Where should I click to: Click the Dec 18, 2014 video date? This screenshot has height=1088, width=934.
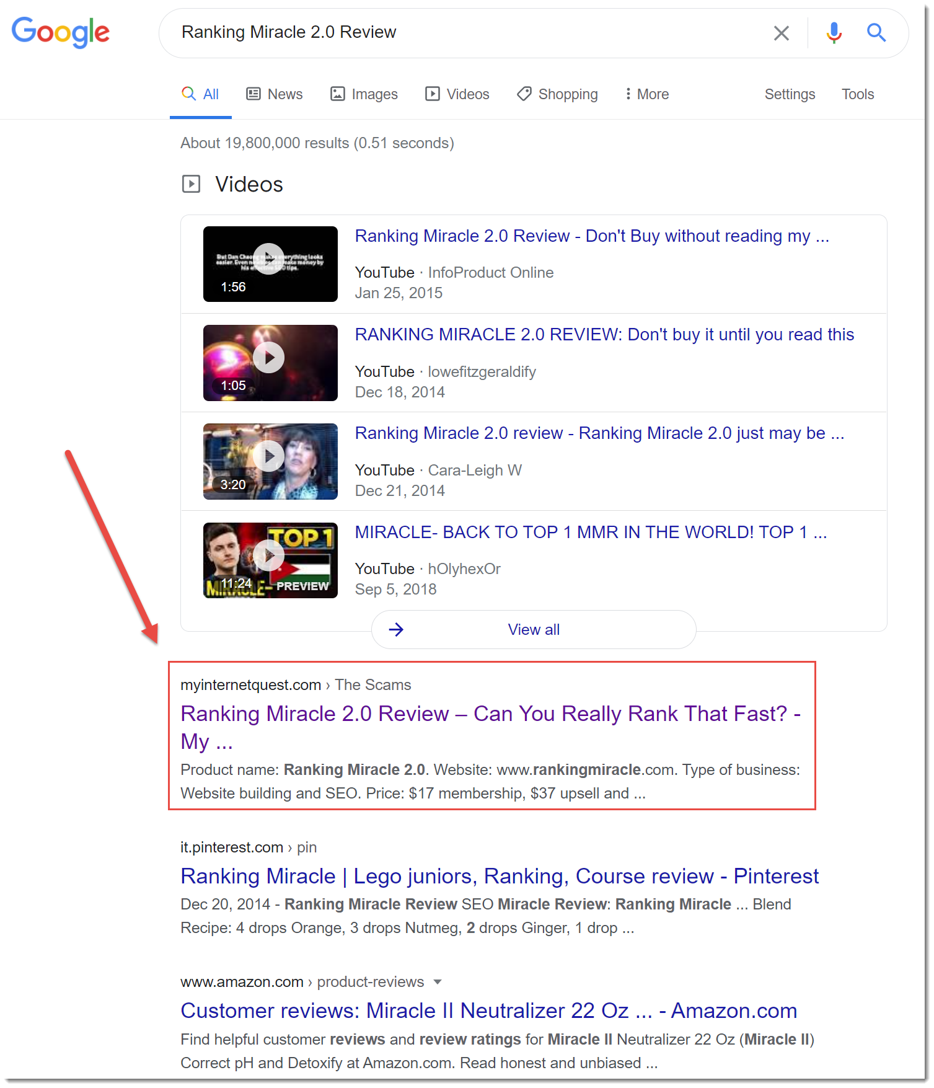(x=400, y=392)
